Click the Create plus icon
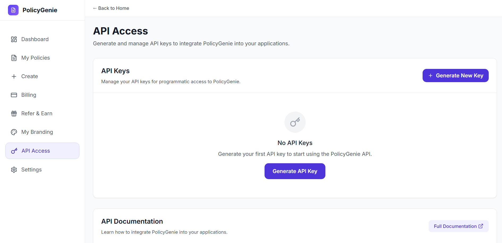This screenshot has width=502, height=243. coord(14,77)
